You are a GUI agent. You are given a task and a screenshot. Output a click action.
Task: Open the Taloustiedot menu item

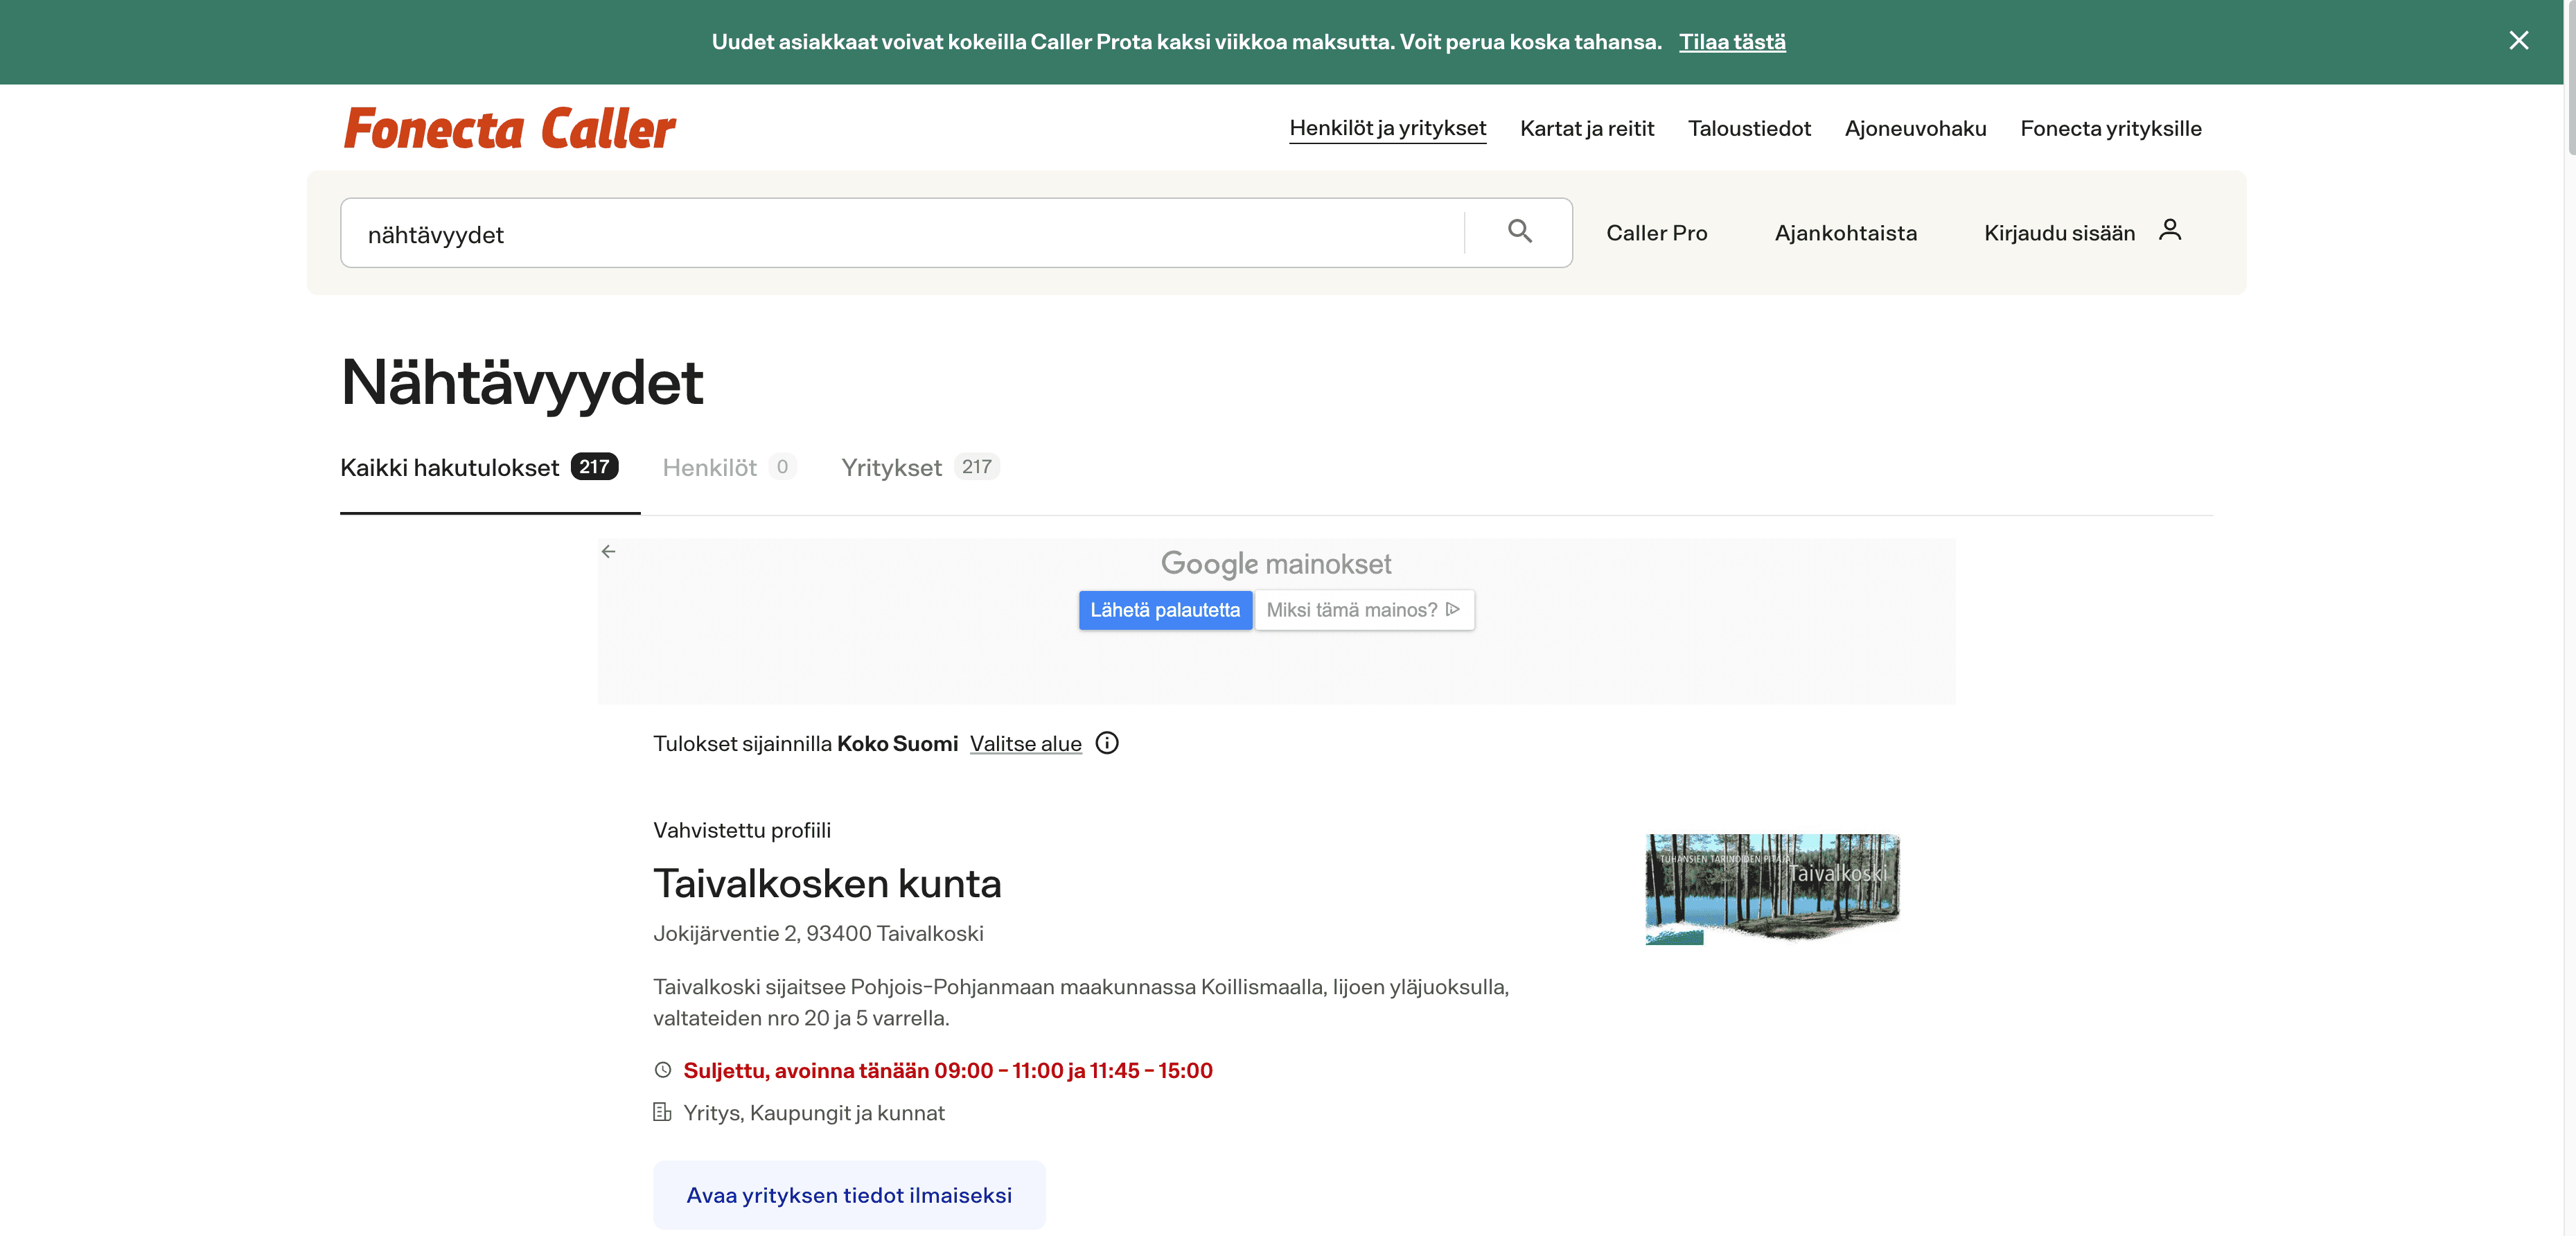click(1748, 128)
